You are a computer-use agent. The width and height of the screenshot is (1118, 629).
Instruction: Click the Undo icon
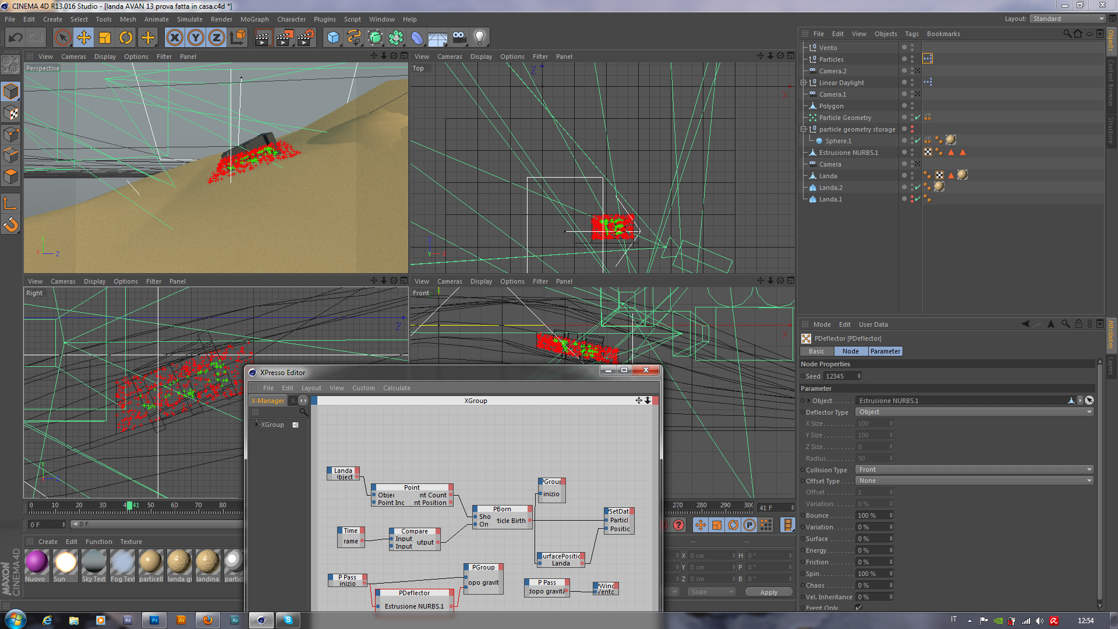click(16, 38)
